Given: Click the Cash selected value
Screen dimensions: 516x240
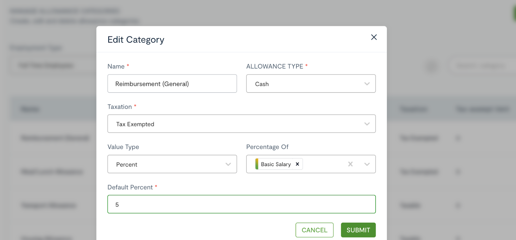Looking at the screenshot, I should [262, 84].
